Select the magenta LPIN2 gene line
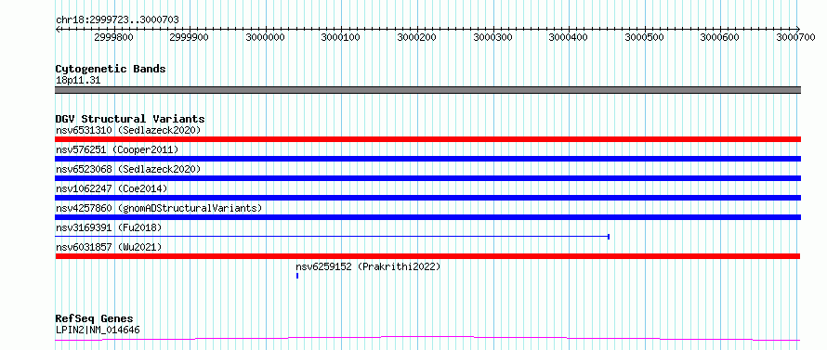 [427, 338]
